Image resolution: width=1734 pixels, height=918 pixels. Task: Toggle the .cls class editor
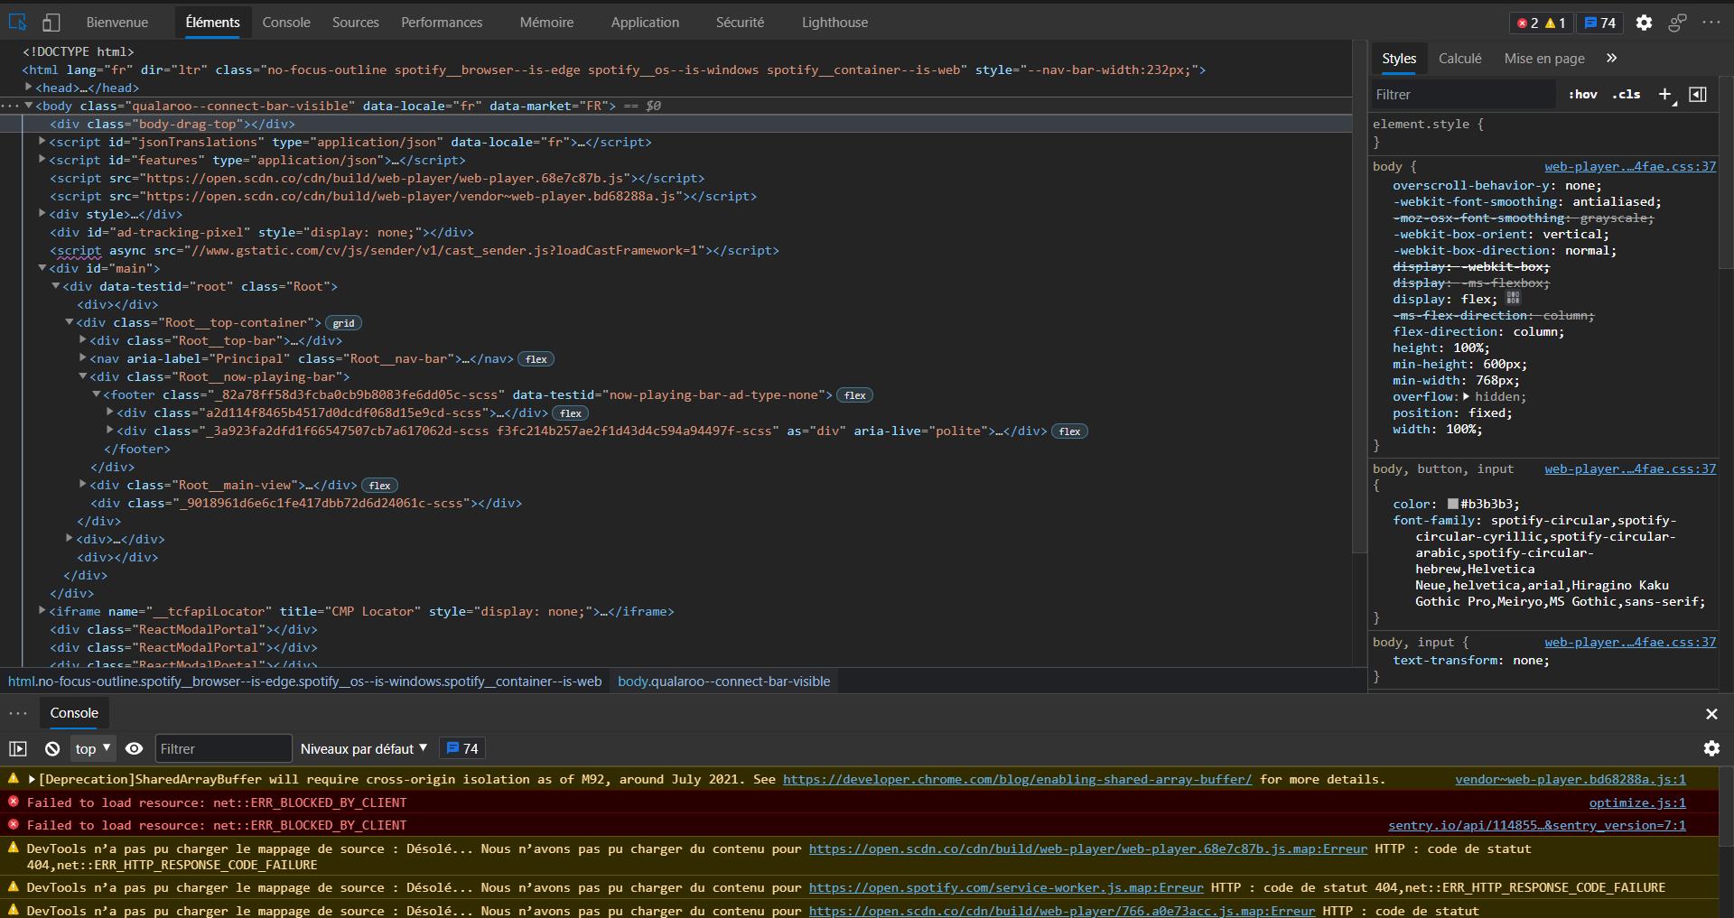[1627, 94]
